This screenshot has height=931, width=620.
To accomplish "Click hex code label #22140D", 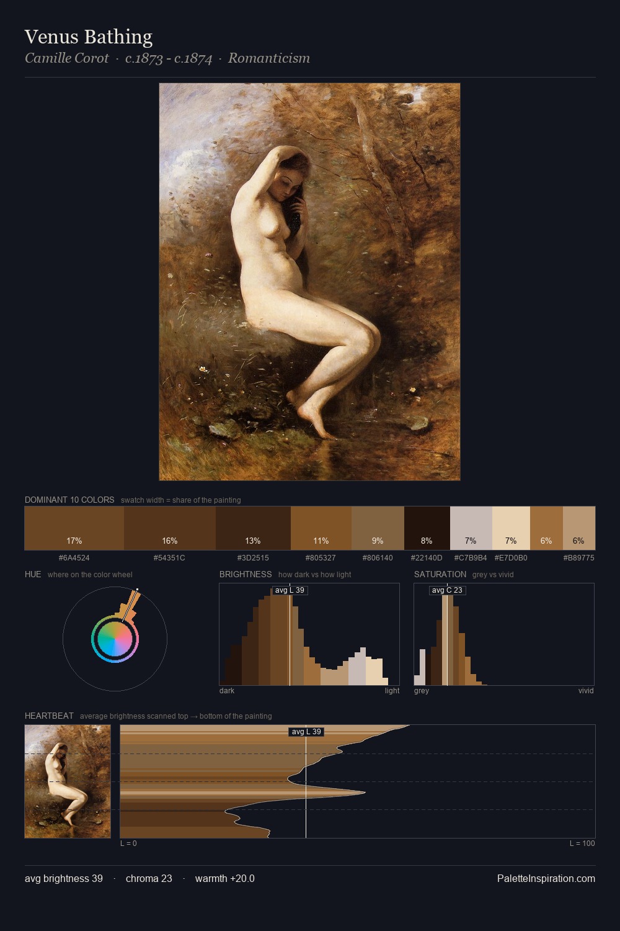I will [427, 558].
